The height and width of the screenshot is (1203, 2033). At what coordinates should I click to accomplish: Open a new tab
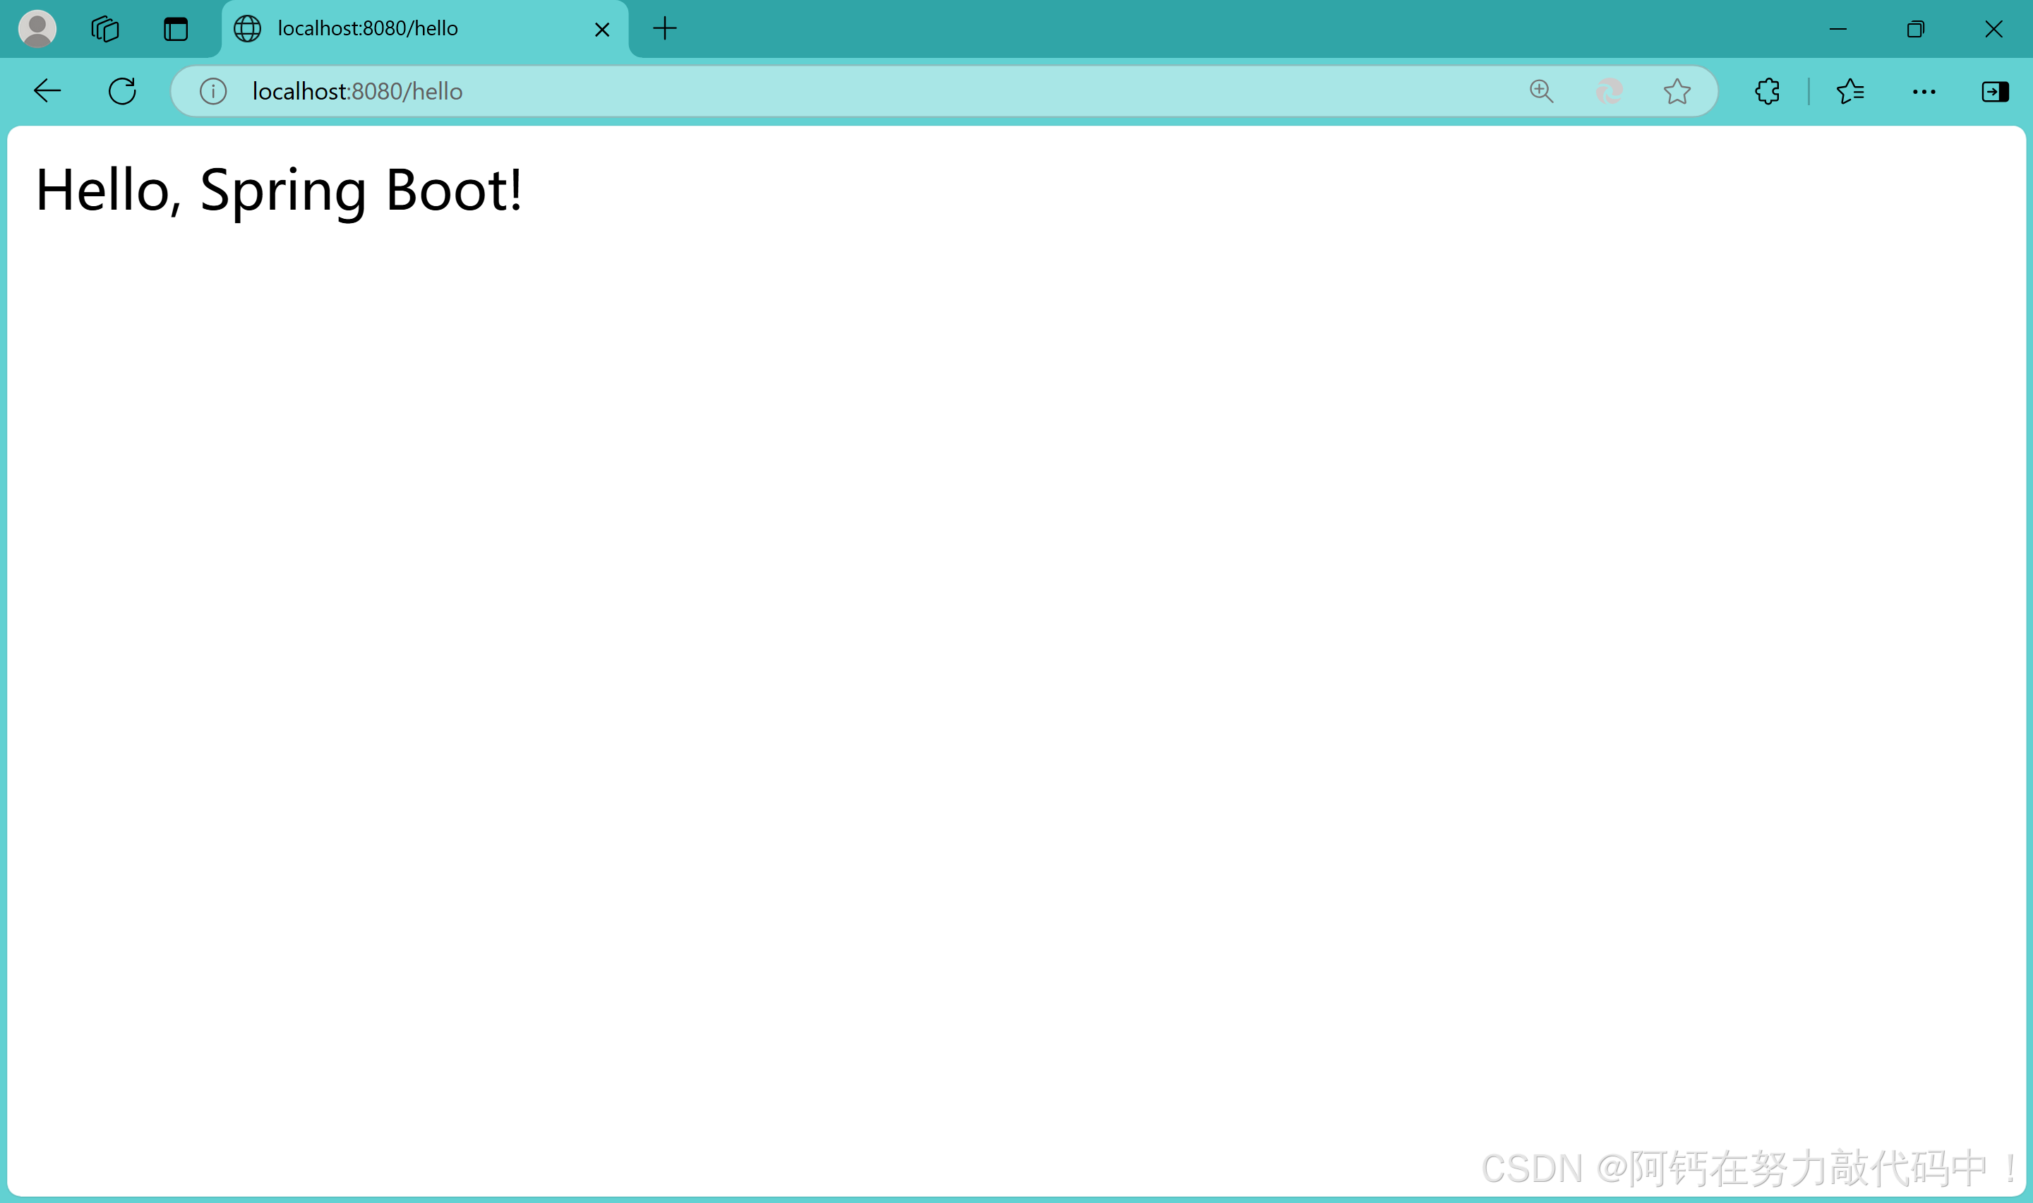[664, 29]
